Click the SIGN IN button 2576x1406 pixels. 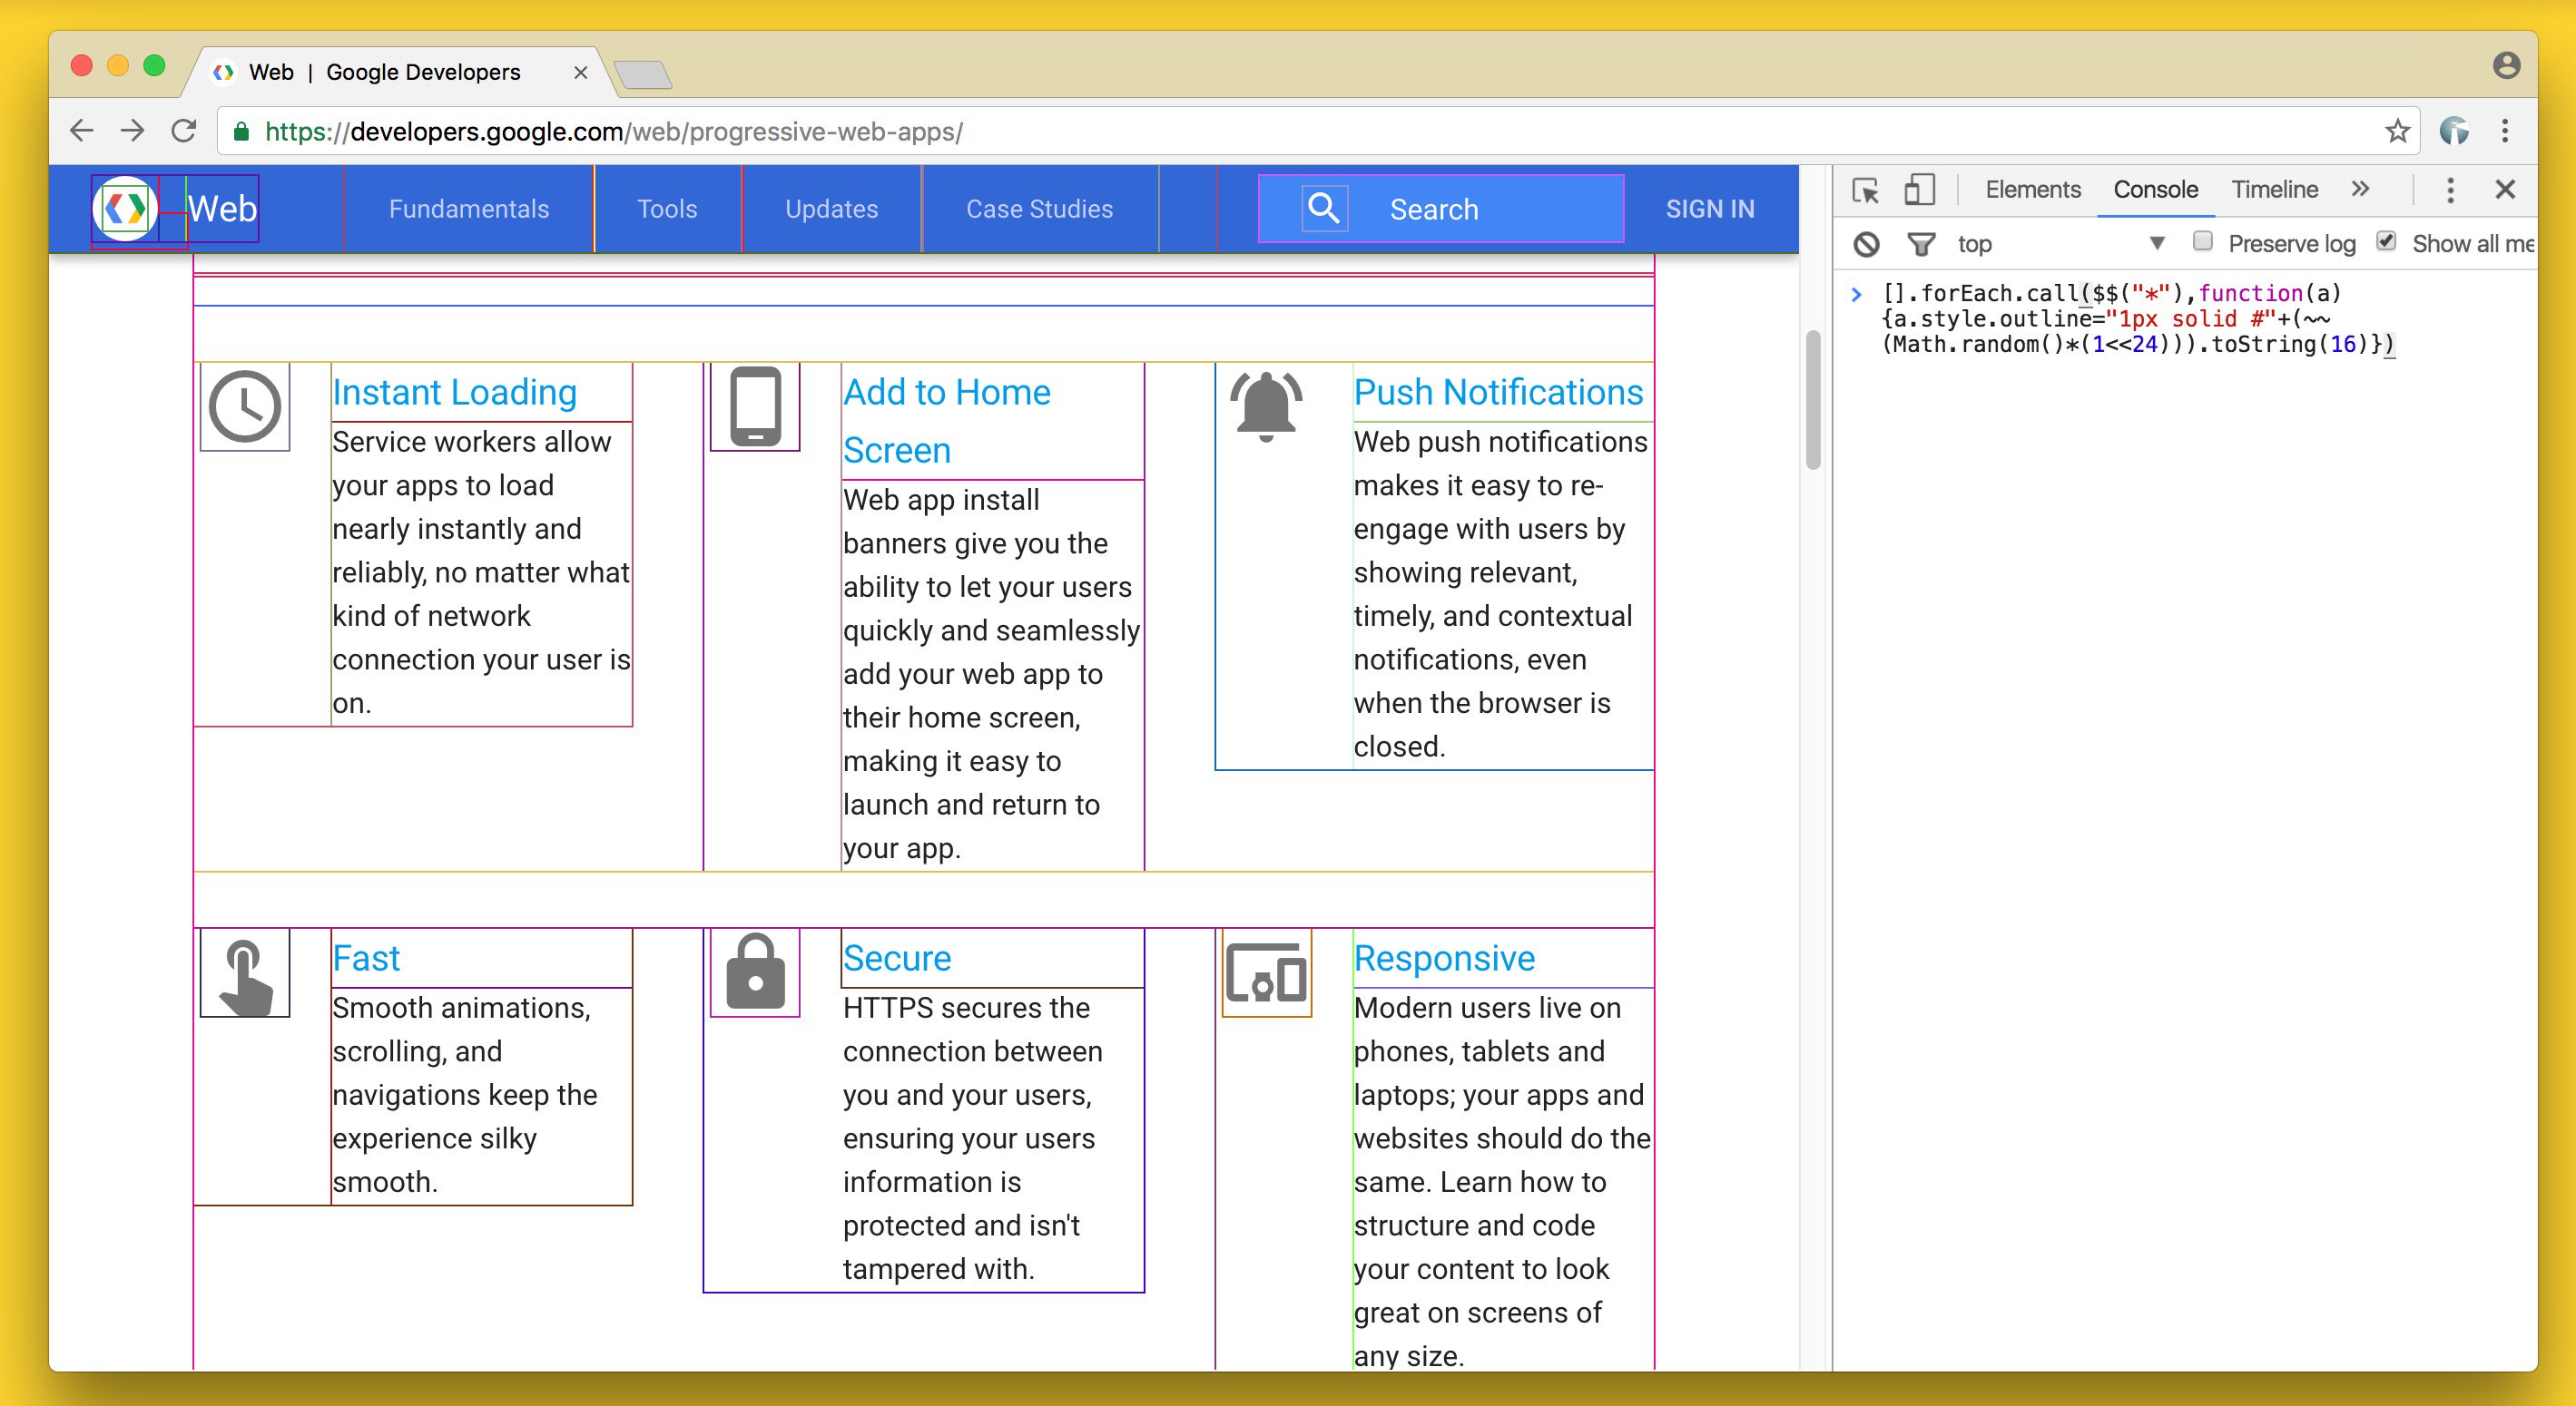(1709, 209)
